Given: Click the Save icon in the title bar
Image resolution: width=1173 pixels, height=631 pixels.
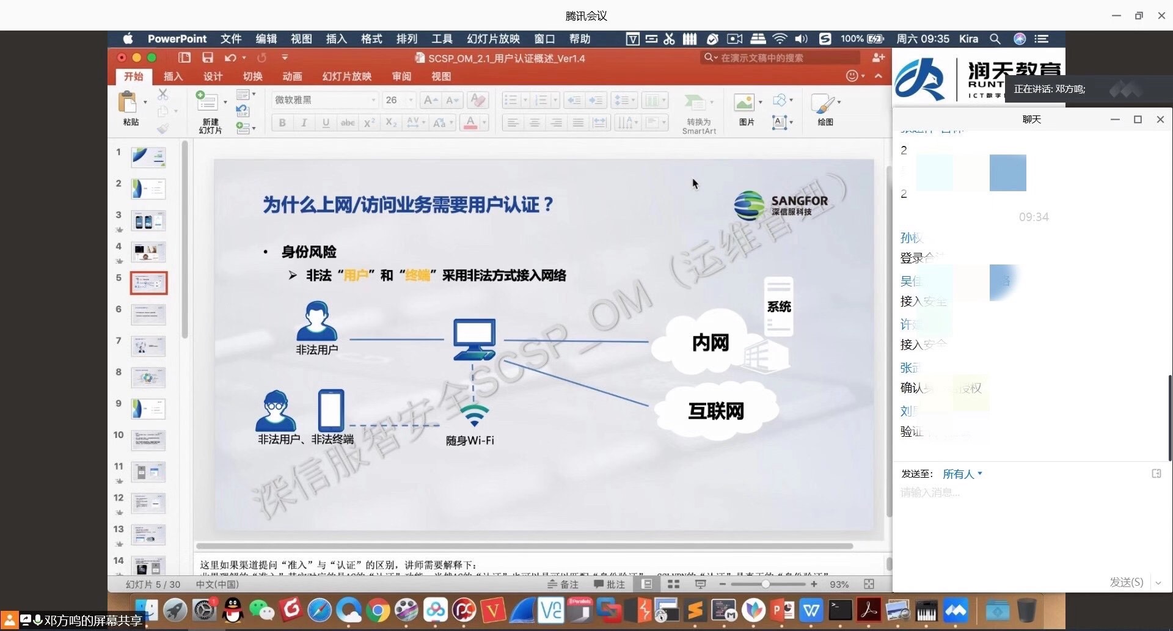Looking at the screenshot, I should [x=208, y=57].
